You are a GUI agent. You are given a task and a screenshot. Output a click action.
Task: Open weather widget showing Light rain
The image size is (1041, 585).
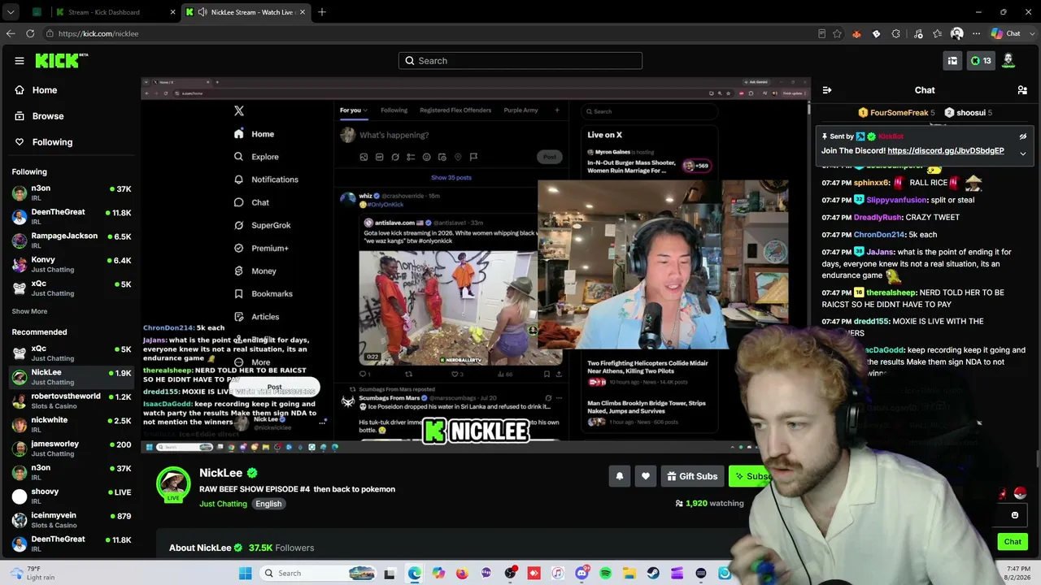[33, 573]
